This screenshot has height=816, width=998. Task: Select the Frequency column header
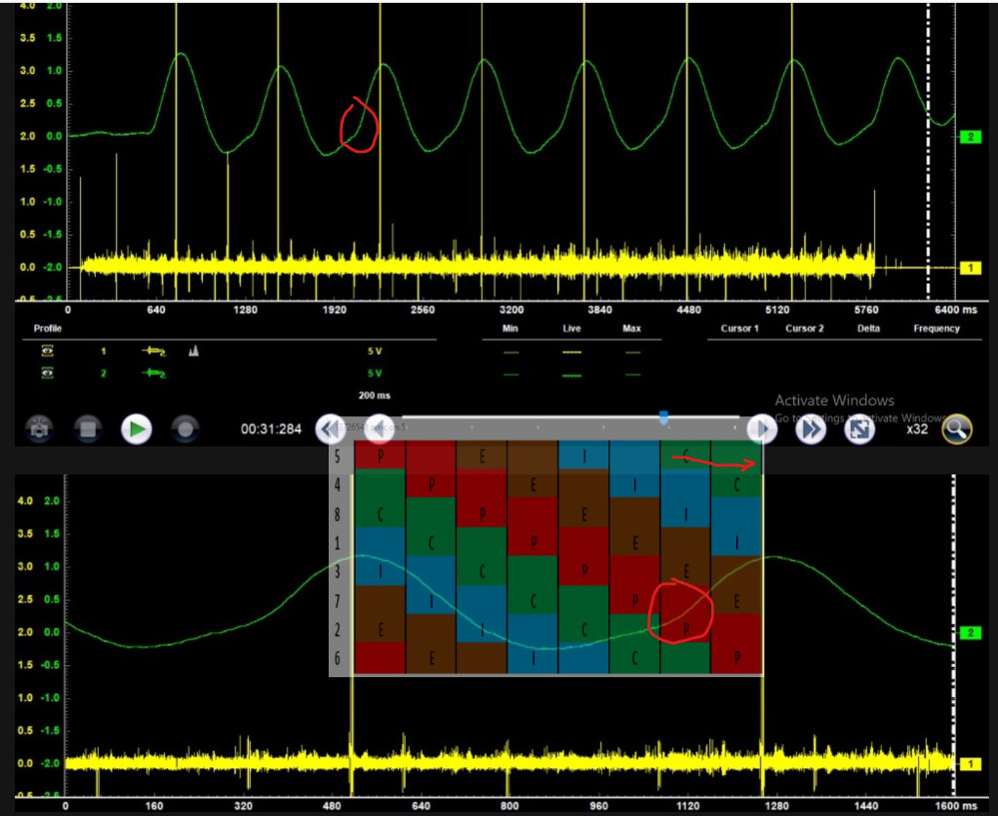click(x=936, y=328)
